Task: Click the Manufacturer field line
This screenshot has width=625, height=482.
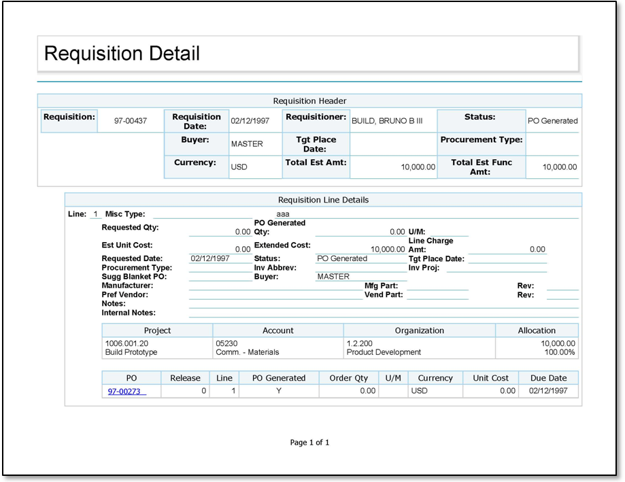Action: coord(275,287)
